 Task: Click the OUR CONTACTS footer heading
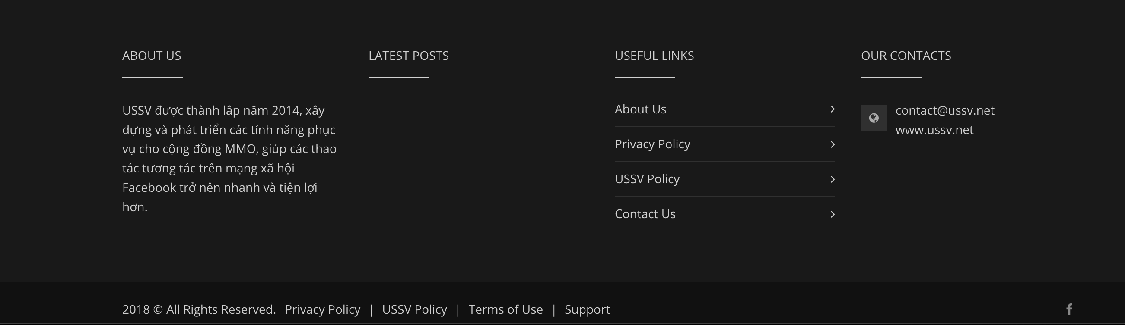[906, 56]
